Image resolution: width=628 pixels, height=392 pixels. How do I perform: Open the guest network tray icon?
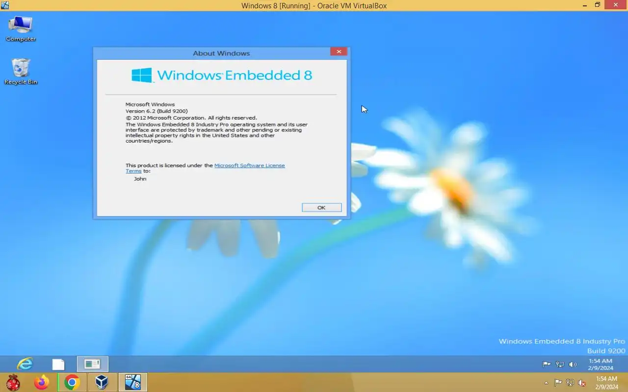559,364
